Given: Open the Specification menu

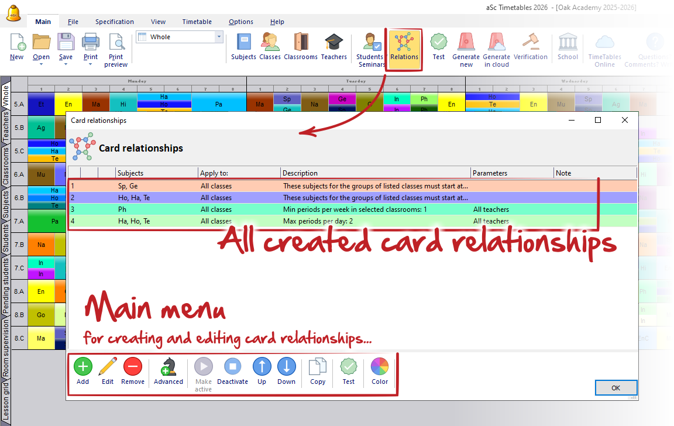Looking at the screenshot, I should [x=115, y=22].
